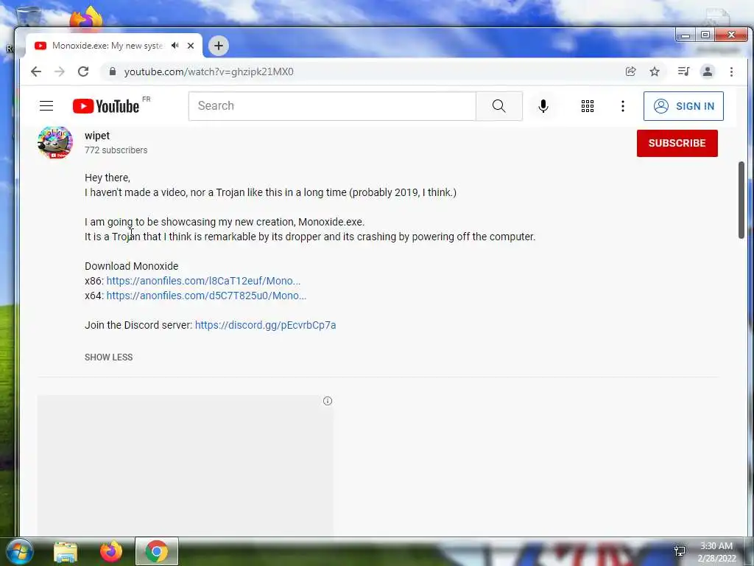Close the Monoxide.exe tab
Image resolution: width=754 pixels, height=566 pixels.
[191, 46]
